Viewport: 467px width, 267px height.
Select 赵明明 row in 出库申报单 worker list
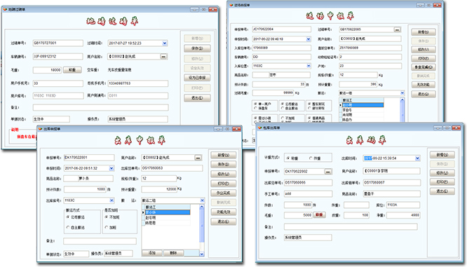pyautogui.click(x=167, y=217)
